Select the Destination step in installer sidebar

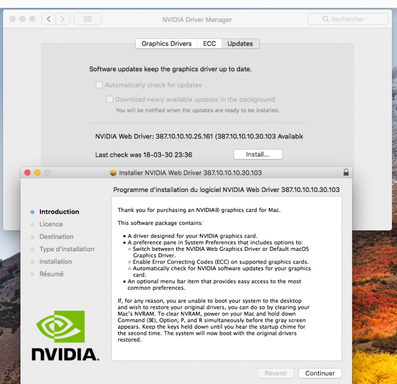[x=56, y=237]
